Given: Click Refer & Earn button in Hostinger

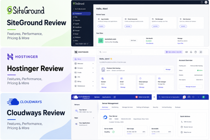Looking at the screenshot, I should click(x=174, y=52).
